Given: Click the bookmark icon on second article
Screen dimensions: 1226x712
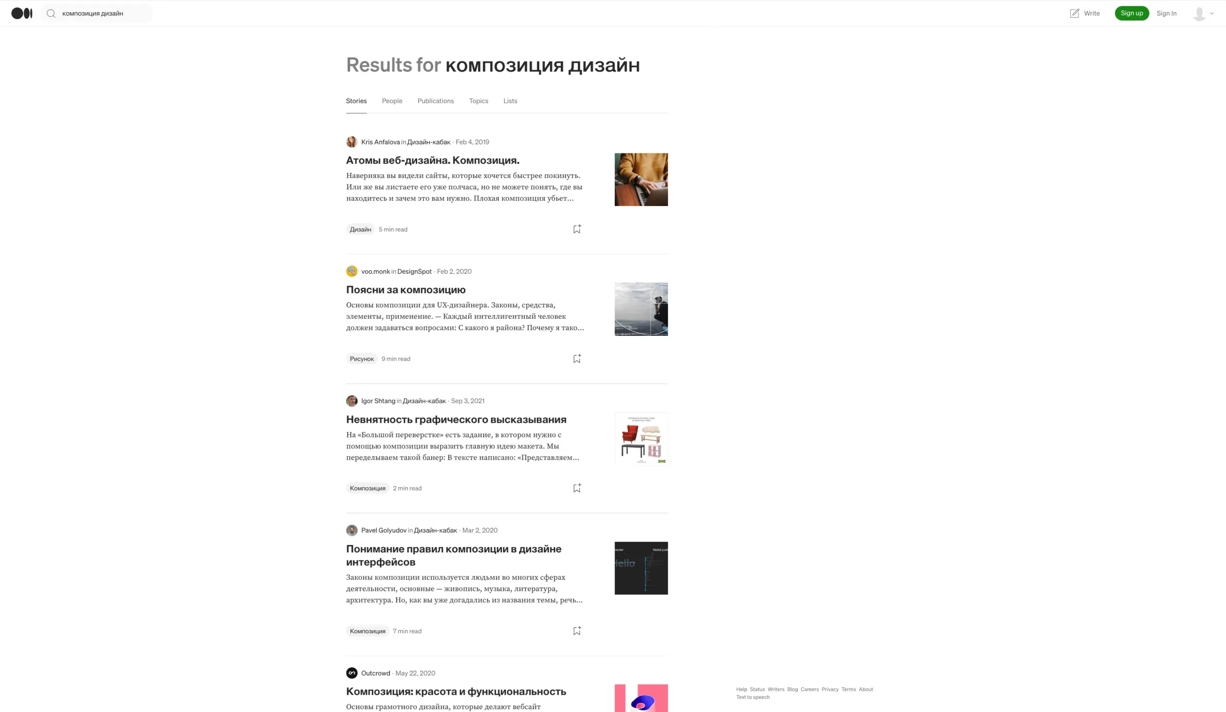Looking at the screenshot, I should coord(577,358).
